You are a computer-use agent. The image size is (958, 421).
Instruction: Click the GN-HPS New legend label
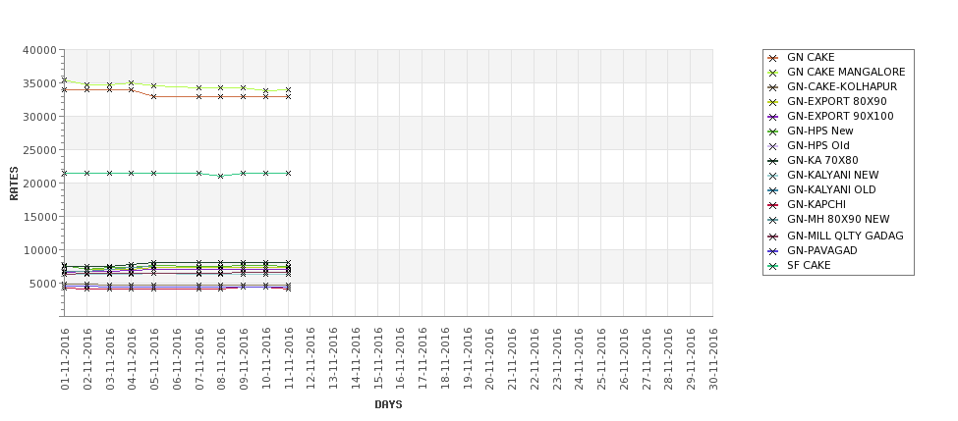[819, 131]
